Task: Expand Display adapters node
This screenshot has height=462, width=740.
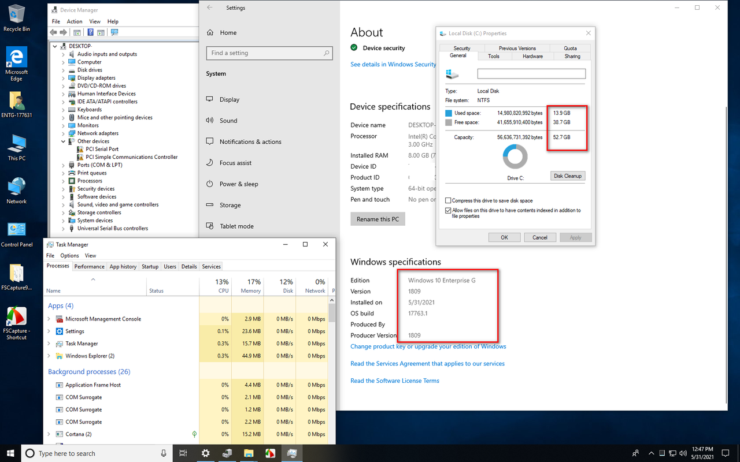Action: 63,78
